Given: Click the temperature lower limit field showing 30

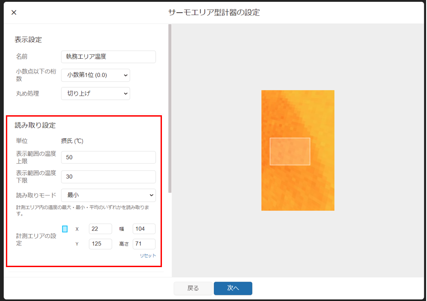Looking at the screenshot, I should (x=109, y=177).
